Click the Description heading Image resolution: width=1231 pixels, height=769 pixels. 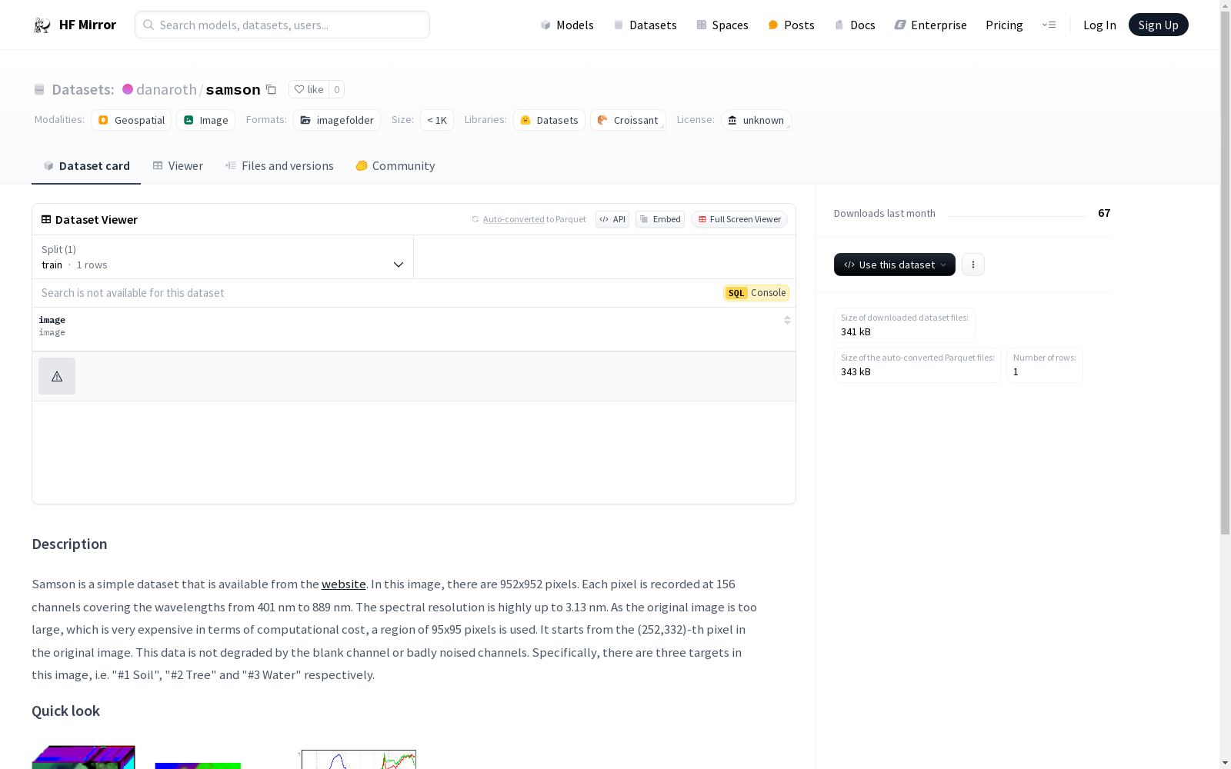tap(69, 544)
